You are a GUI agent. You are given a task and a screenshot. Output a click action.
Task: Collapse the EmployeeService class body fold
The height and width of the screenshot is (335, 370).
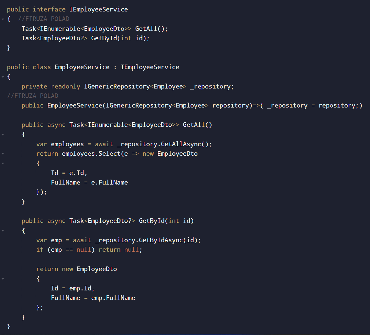click(3, 77)
